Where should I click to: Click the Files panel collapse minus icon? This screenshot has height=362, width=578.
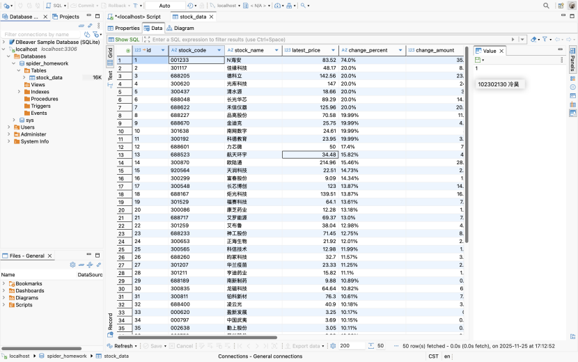[x=81, y=265]
